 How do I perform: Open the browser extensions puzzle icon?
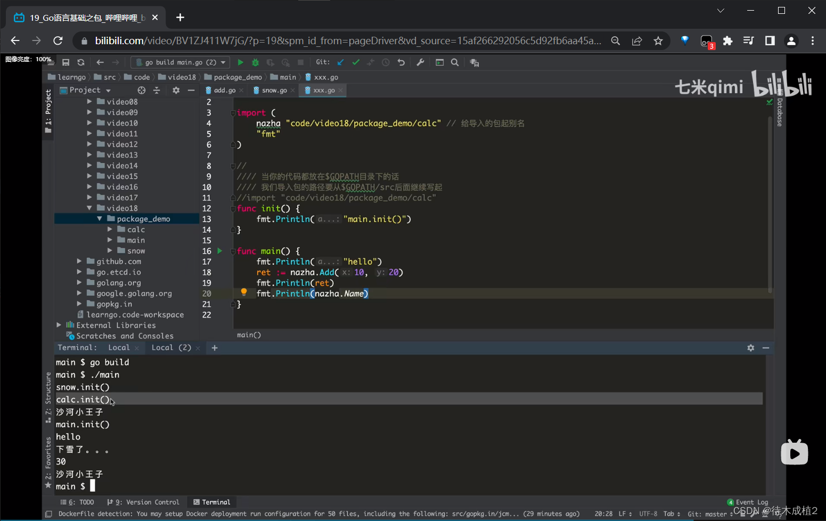(x=727, y=41)
